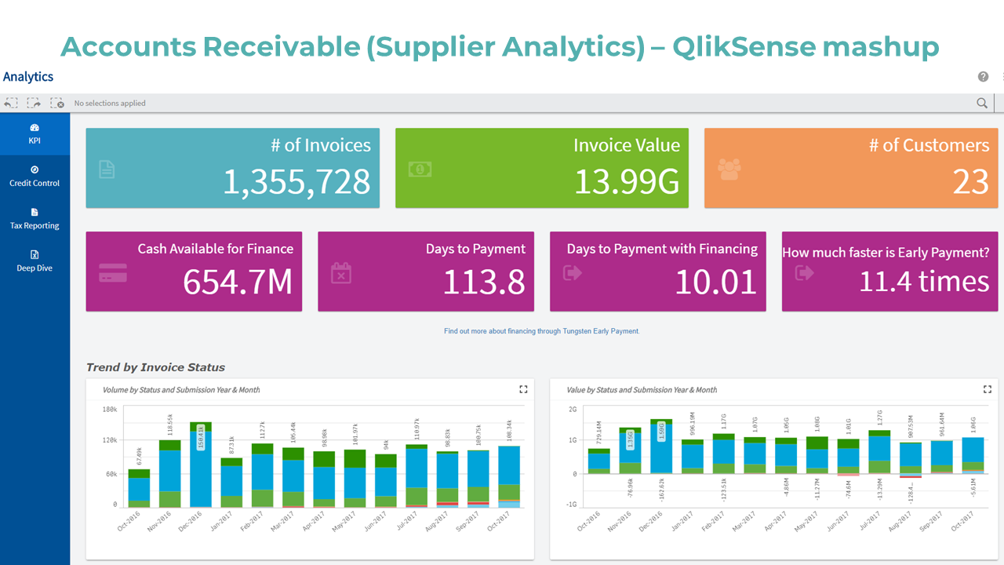Open the Deep Dive sidebar page
The width and height of the screenshot is (1004, 565).
pyautogui.click(x=35, y=261)
